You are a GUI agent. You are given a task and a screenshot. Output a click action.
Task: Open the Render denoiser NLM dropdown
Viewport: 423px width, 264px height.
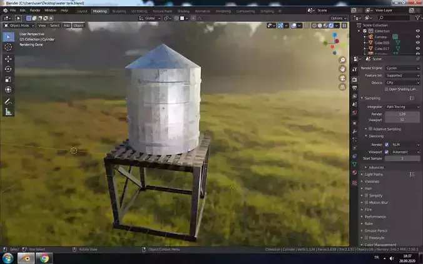(405, 145)
